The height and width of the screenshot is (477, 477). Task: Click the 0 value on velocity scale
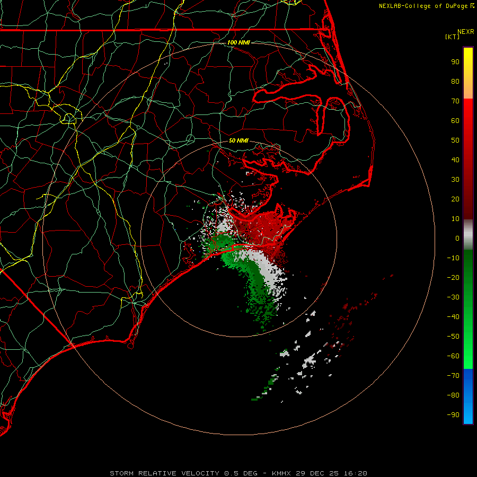tap(457, 238)
